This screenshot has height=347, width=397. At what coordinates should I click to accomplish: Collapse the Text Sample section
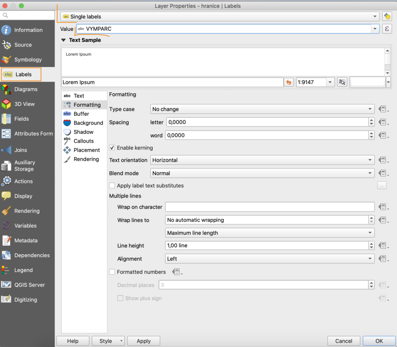coord(64,40)
